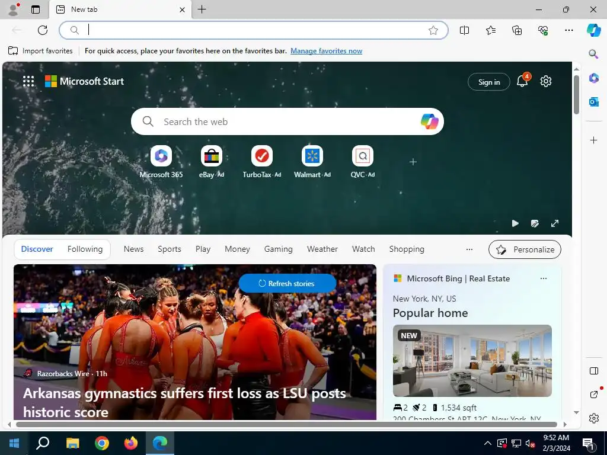Screen dimensions: 607x455
Task: View the Popular home listing photo
Action: [x=472, y=361]
